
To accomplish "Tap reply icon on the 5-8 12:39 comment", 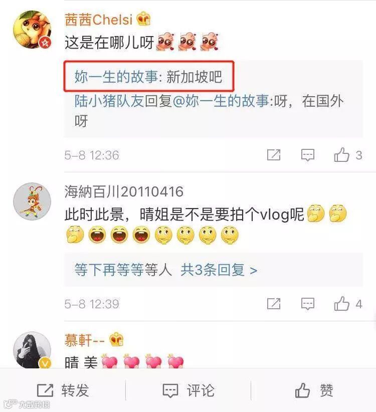I will click(308, 304).
